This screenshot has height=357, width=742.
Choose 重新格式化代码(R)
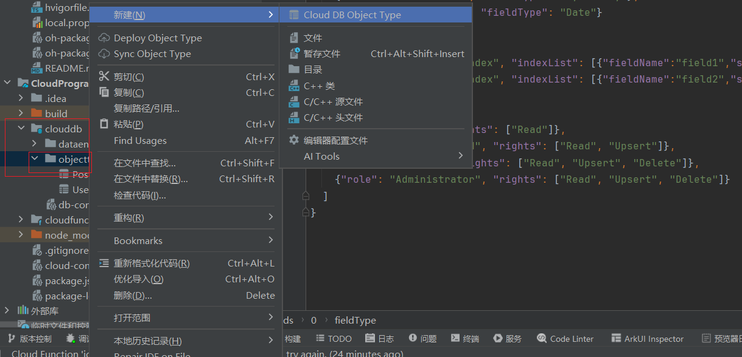pos(186,263)
